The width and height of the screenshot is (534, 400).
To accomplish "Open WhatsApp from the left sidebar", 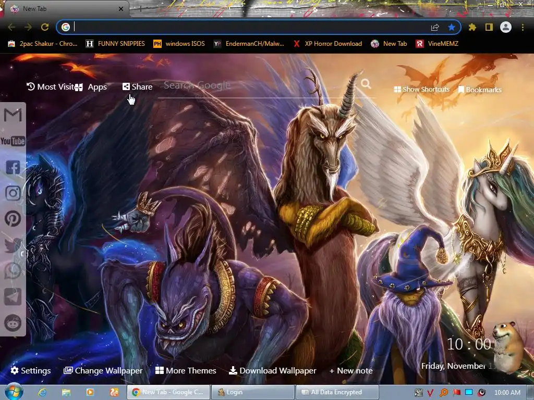I will click(x=13, y=271).
